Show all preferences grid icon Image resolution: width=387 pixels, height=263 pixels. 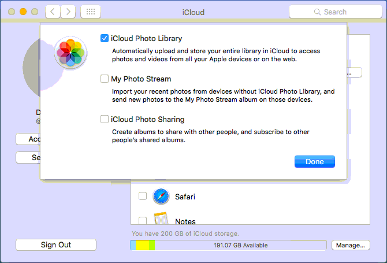tap(91, 12)
